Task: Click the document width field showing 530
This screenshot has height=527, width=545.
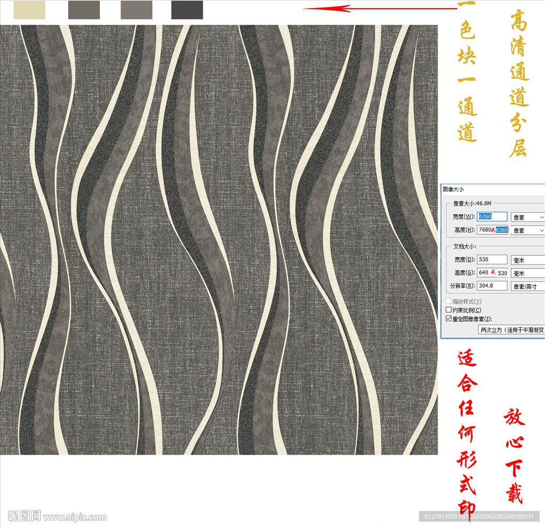Action: click(492, 260)
